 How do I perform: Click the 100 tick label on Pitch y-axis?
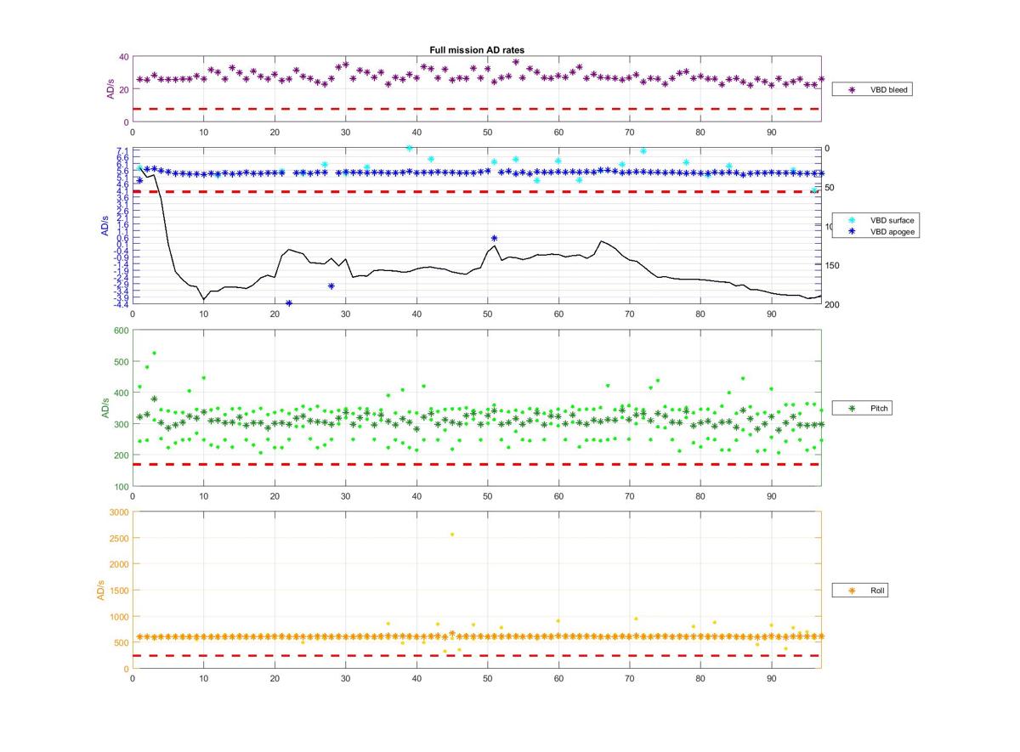120,487
